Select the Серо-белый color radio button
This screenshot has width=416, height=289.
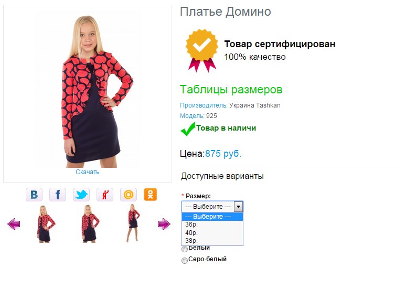[x=184, y=260]
